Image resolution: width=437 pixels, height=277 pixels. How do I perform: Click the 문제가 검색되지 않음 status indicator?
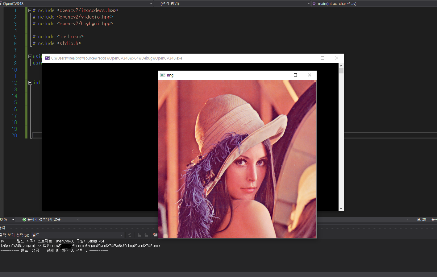click(41, 220)
